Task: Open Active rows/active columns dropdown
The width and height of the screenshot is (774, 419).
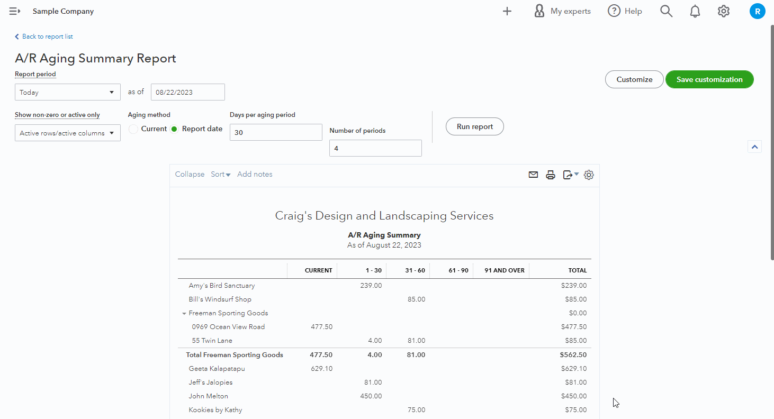Action: pos(67,133)
